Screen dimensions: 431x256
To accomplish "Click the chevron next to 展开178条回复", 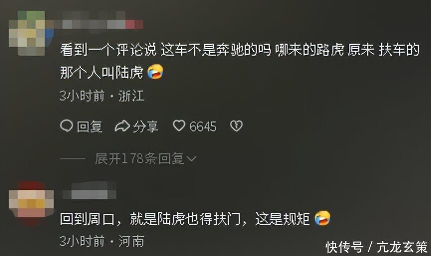I will 191,159.
